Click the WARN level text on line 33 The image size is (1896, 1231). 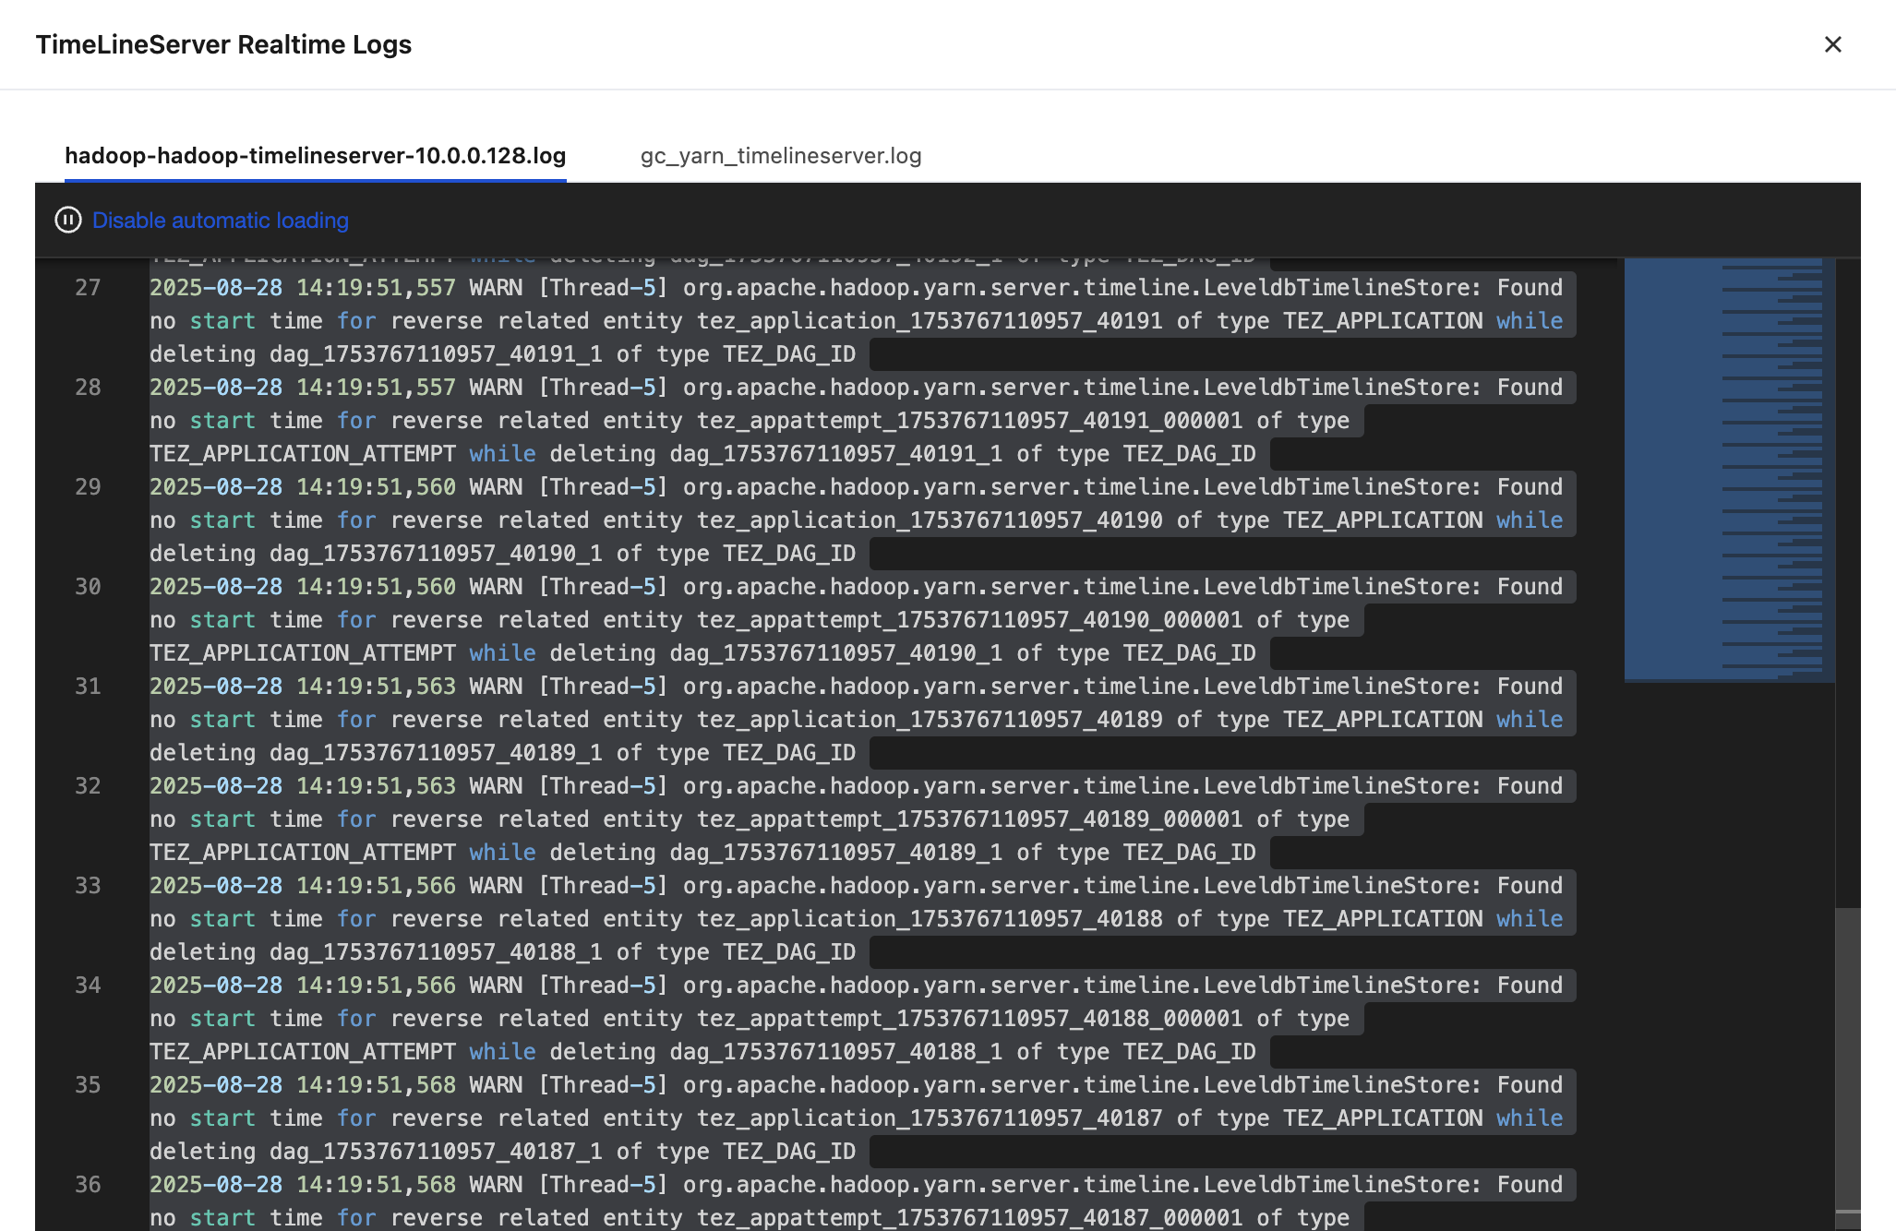coord(496,886)
